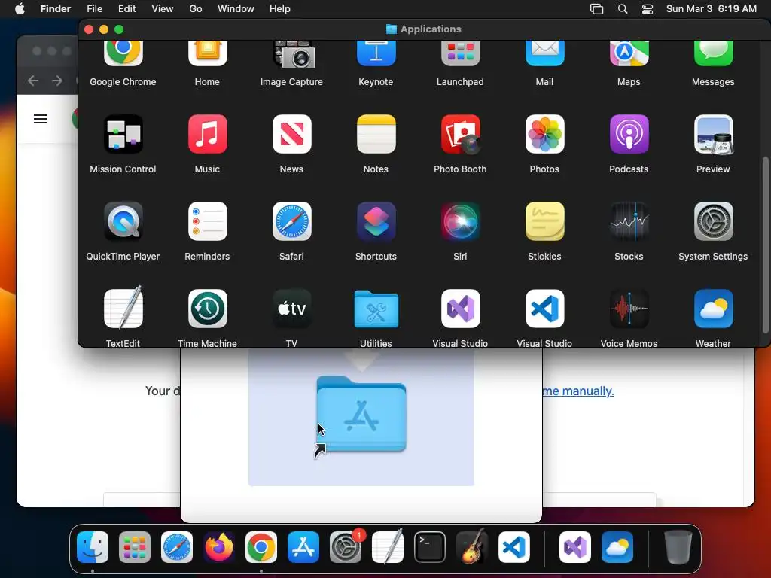The width and height of the screenshot is (771, 578).
Task: Open the hamburger menu in browser page
Action: pos(41,119)
